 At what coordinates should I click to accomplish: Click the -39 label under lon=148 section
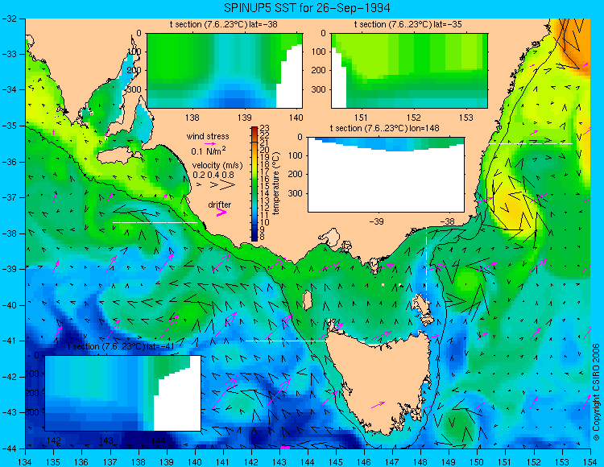(x=376, y=222)
